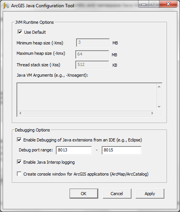The width and height of the screenshot is (180, 212).
Task: Uncheck the Use Default checkbox
Action: 20,32
